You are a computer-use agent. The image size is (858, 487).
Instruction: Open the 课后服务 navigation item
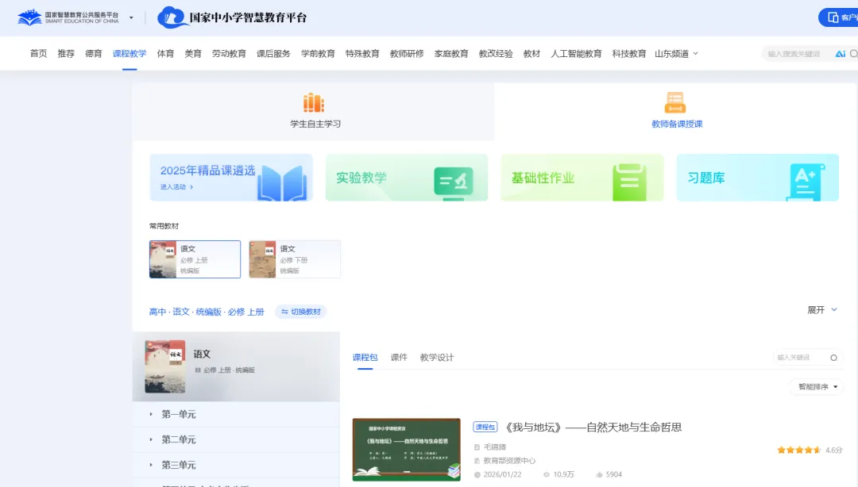[x=273, y=54]
